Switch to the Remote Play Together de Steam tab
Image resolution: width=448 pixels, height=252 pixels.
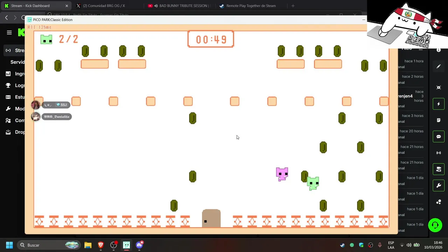click(251, 6)
